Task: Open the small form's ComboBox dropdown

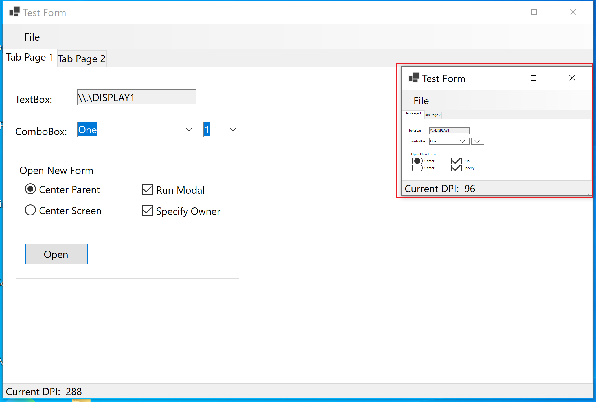Action: [x=449, y=141]
